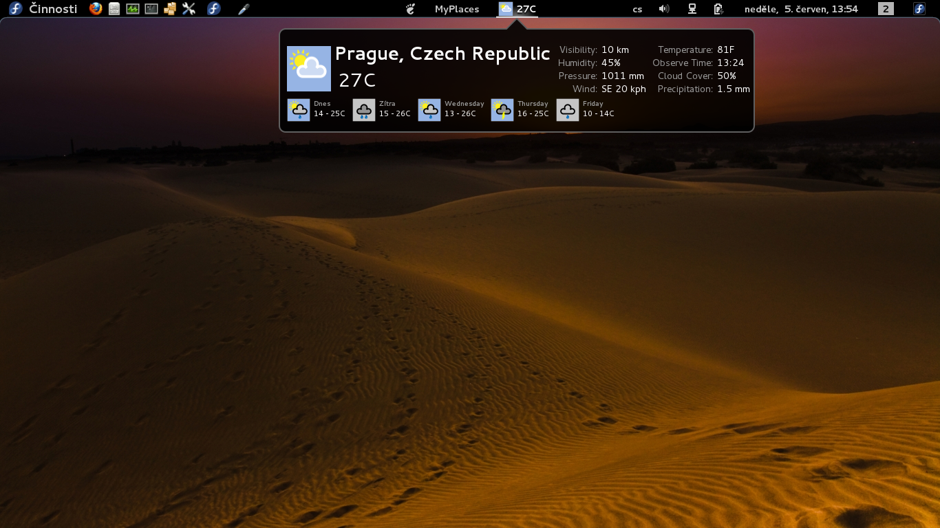Click the yellow stacked boxes icon
Viewport: 940px width, 528px height.
170,9
